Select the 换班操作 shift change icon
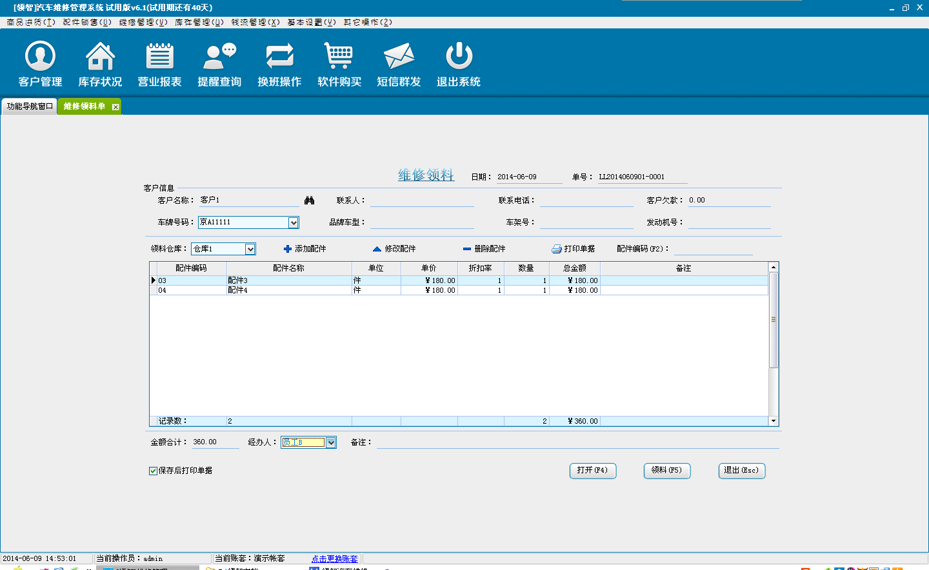The image size is (929, 570). point(279,57)
